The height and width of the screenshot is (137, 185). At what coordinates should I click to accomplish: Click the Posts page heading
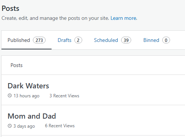pyautogui.click(x=10, y=9)
